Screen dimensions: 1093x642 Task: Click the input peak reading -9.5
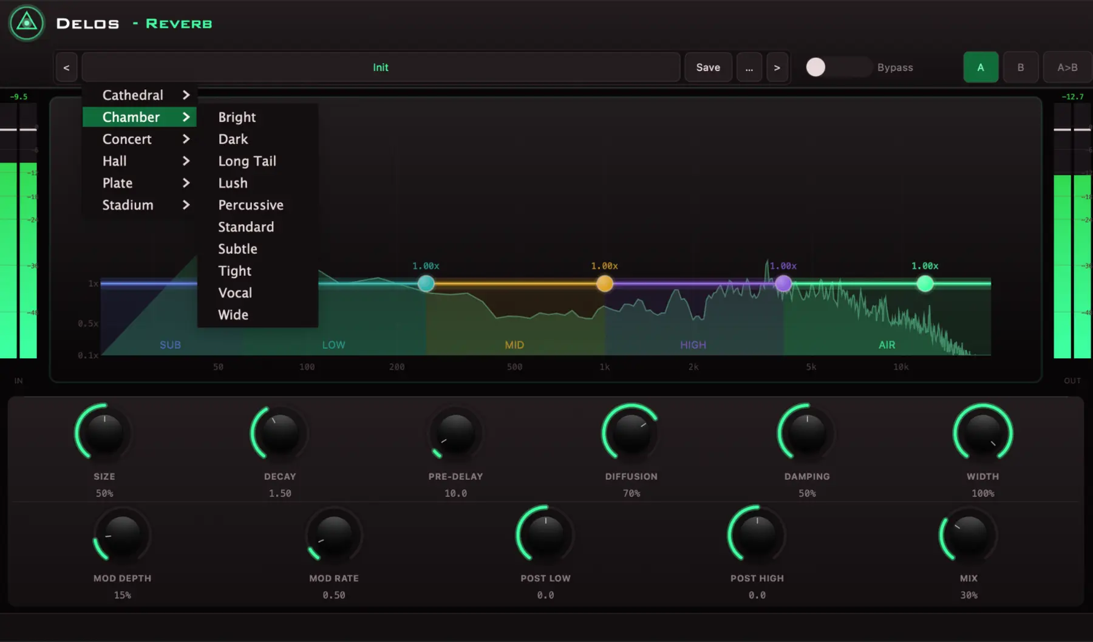pos(19,97)
